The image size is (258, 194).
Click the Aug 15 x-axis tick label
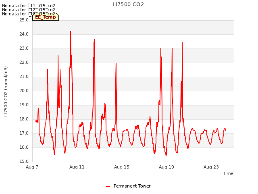(x=122, y=167)
